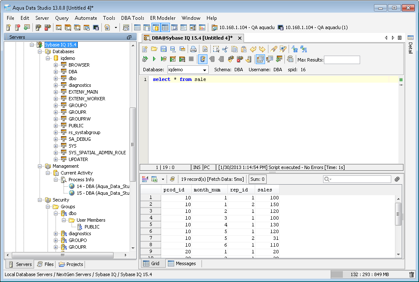Image resolution: width=419 pixels, height=282 pixels.
Task: Switch to the Files tab
Action: pos(45,264)
